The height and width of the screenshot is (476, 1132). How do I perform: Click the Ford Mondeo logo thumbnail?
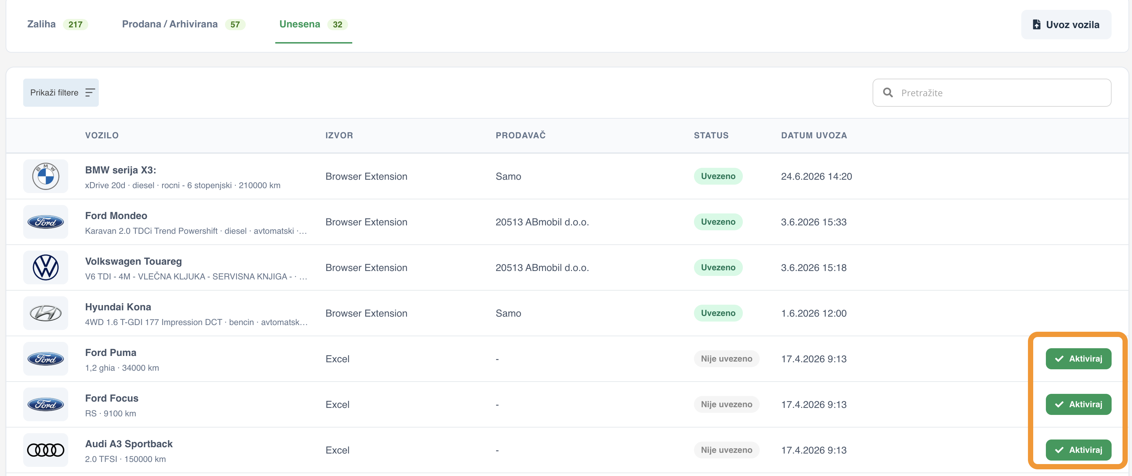click(x=46, y=222)
